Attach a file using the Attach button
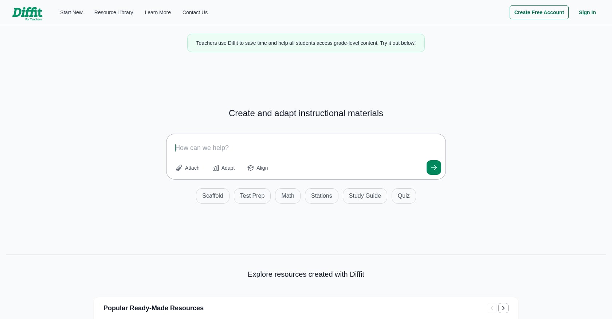The image size is (612, 319). [188, 168]
